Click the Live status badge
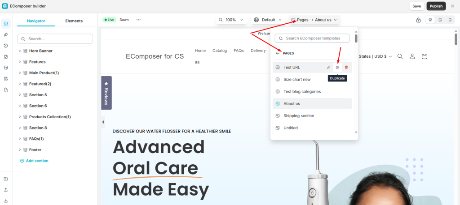The height and width of the screenshot is (205, 460). (110, 20)
